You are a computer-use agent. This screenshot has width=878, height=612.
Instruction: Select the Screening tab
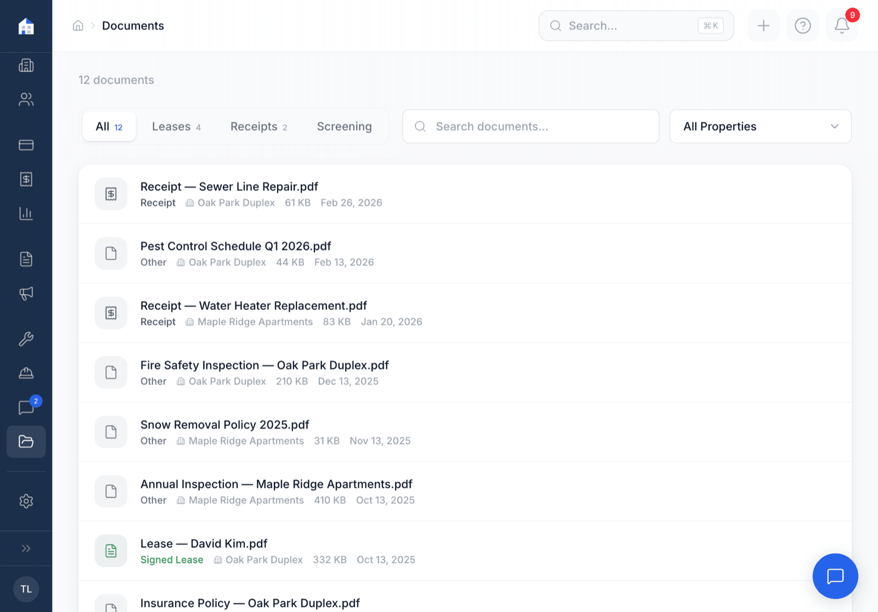[344, 127]
